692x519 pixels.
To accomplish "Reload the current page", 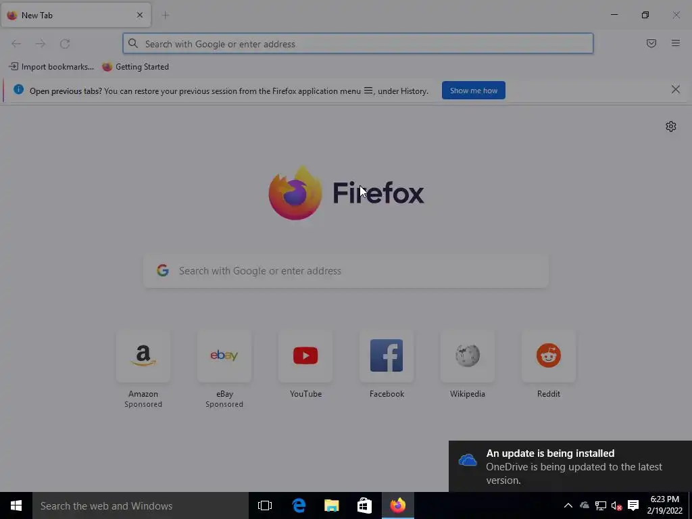I will 65,44.
